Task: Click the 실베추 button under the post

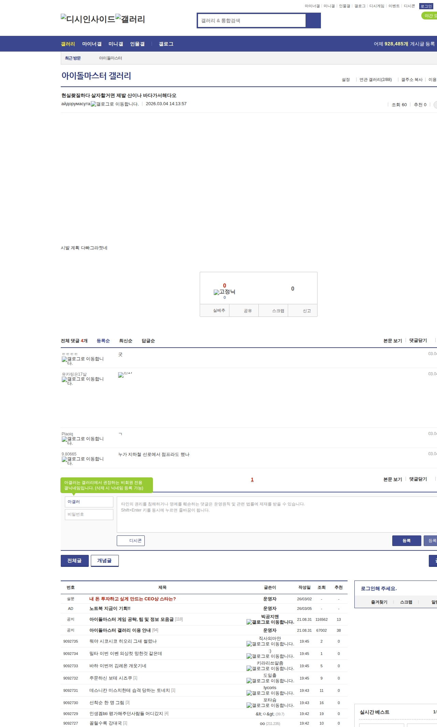Action: [215, 311]
